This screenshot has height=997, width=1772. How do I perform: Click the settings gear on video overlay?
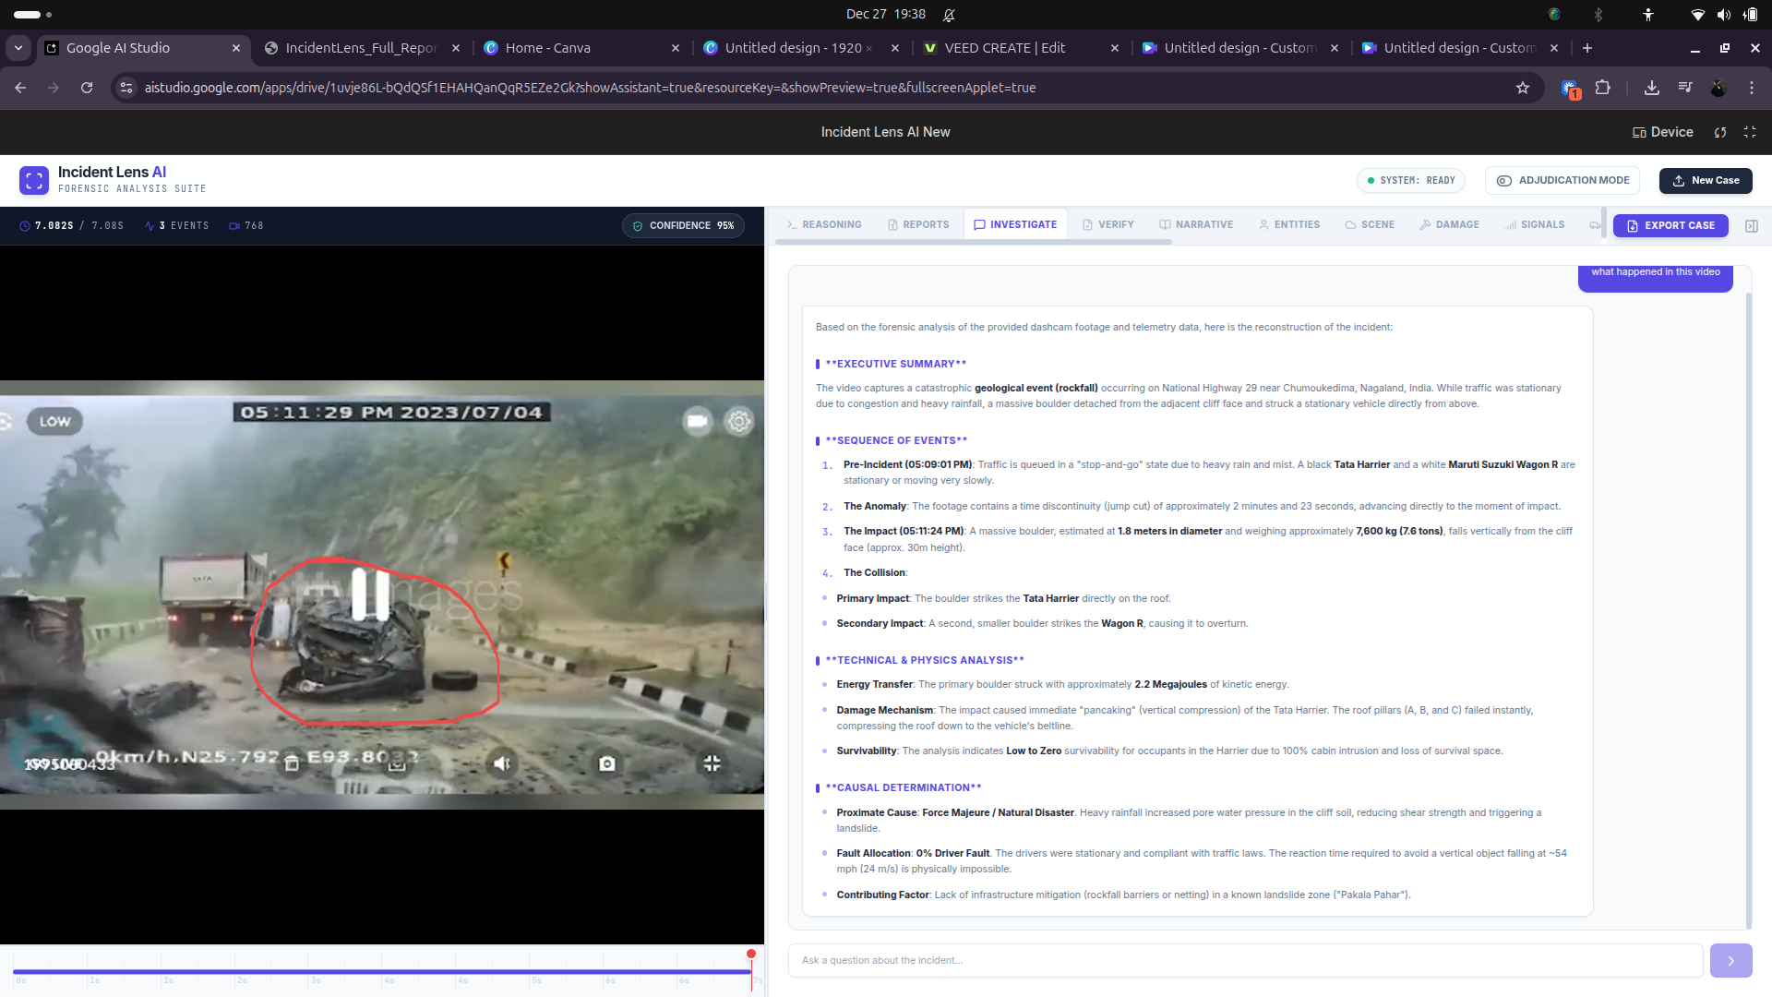739,422
